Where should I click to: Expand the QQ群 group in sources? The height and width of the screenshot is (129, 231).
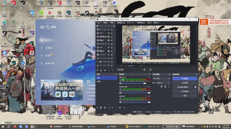tap(98, 62)
